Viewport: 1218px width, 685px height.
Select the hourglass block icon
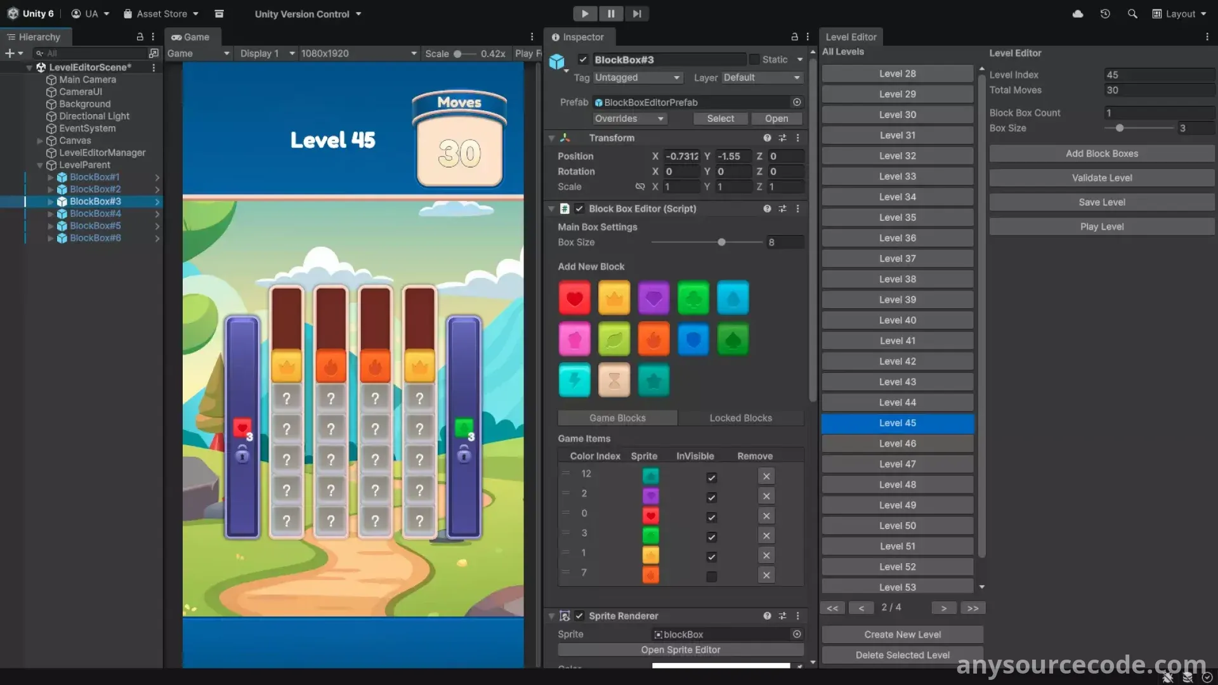(x=613, y=380)
